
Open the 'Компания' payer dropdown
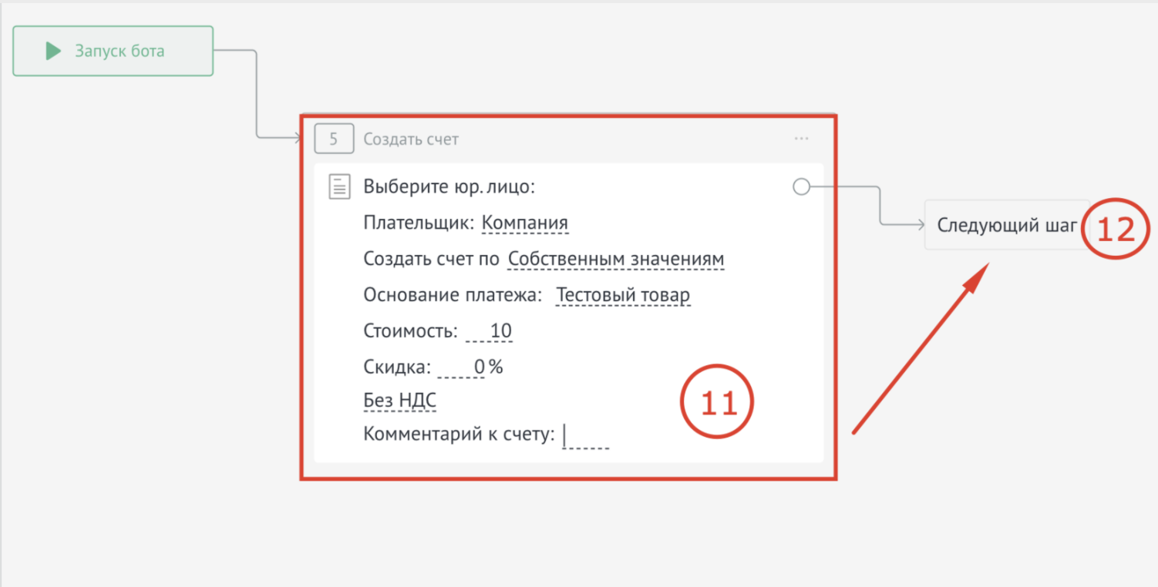click(x=524, y=223)
